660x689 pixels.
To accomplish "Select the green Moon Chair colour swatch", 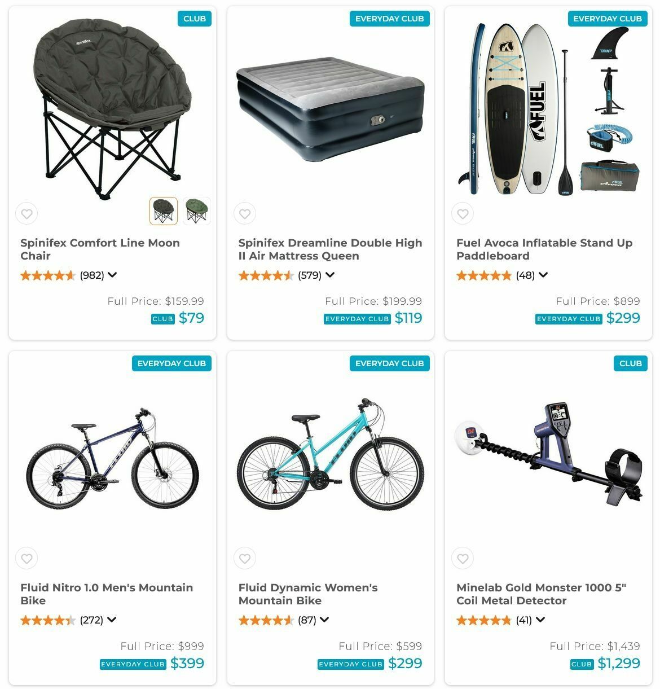I will (197, 211).
